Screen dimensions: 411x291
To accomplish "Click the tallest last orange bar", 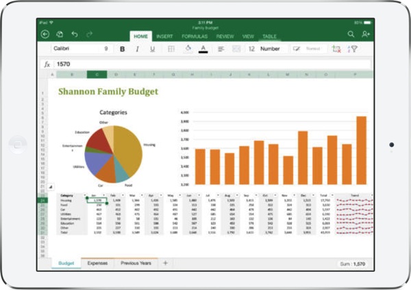I will tap(362, 150).
